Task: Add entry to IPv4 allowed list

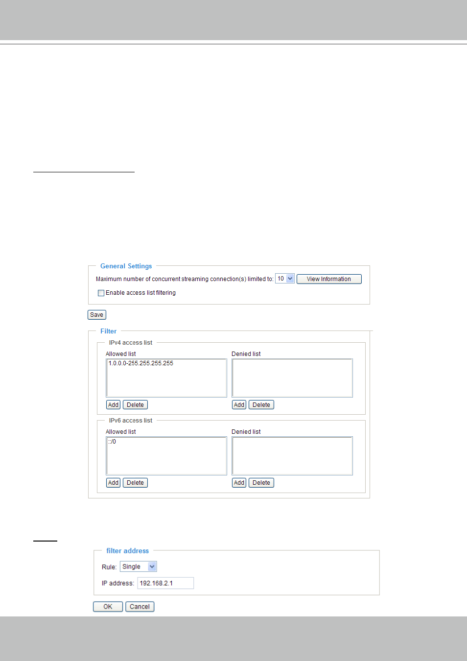Action: click(113, 405)
